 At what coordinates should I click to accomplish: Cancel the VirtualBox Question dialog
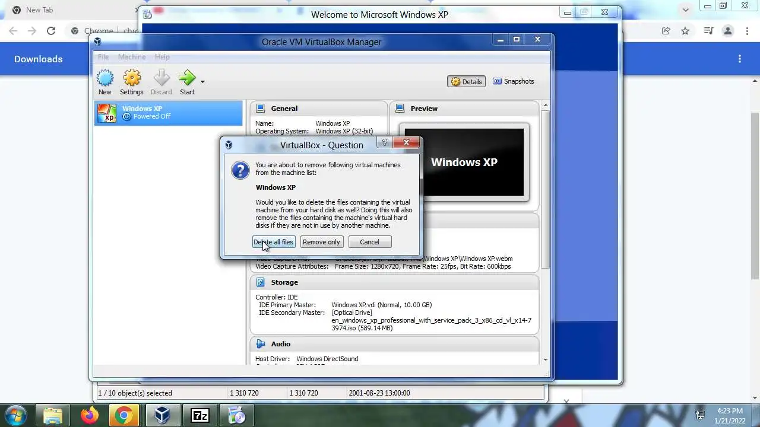click(369, 242)
